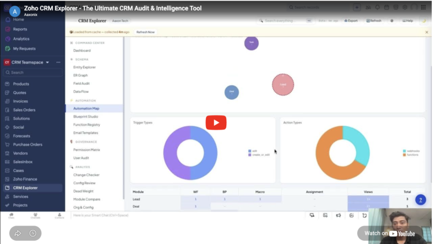Open Permission Matrix
The width and height of the screenshot is (433, 244).
(87, 150)
